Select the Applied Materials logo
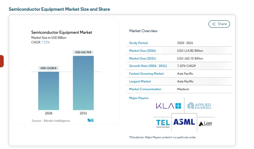254x149 pixels. pyautogui.click(x=199, y=106)
